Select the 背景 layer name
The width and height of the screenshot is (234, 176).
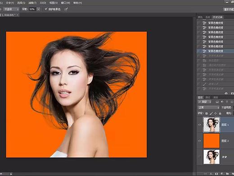225,157
